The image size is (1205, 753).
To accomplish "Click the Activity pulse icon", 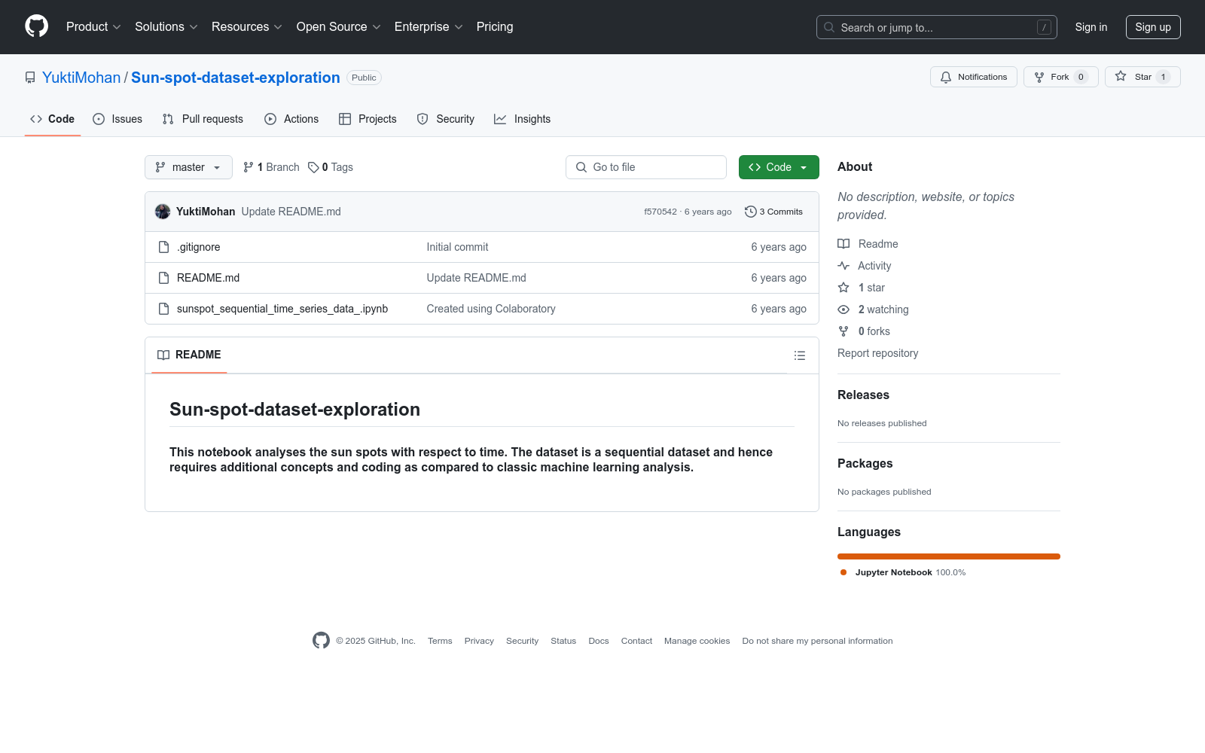I will pos(843,266).
